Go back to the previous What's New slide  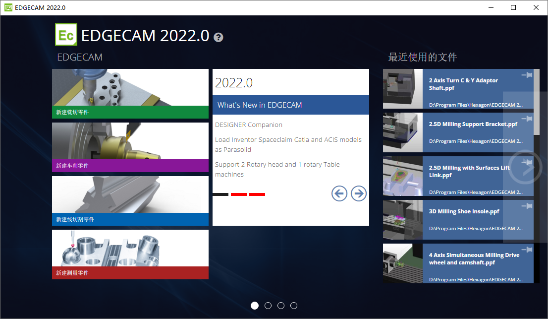(x=339, y=193)
